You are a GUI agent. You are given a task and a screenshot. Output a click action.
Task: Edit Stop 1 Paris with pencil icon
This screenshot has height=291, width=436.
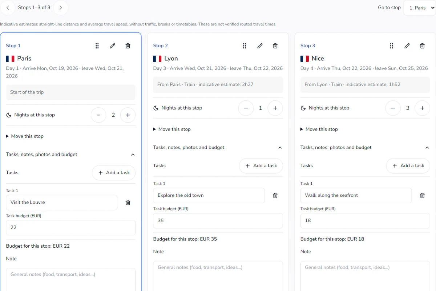click(x=113, y=46)
